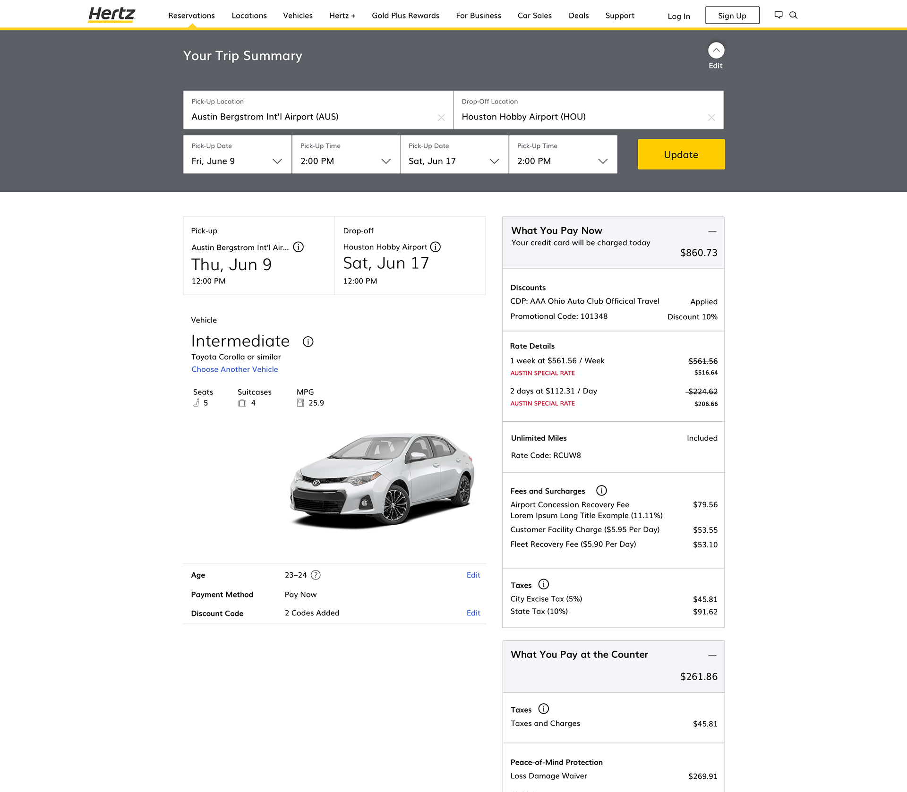The height and width of the screenshot is (792, 907).
Task: Click the fuel pump MPG icon
Action: tap(300, 403)
